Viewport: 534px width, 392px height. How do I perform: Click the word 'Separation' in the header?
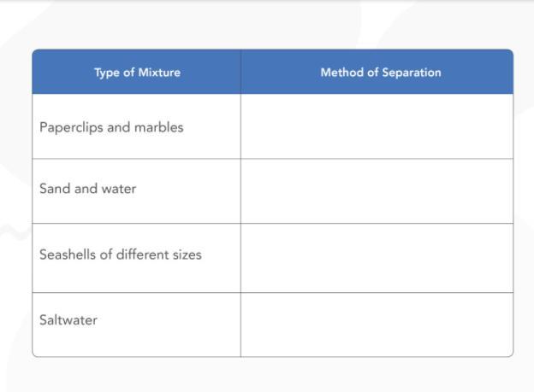tap(412, 73)
